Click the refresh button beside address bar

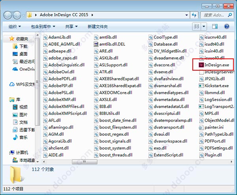[x=194, y=15]
